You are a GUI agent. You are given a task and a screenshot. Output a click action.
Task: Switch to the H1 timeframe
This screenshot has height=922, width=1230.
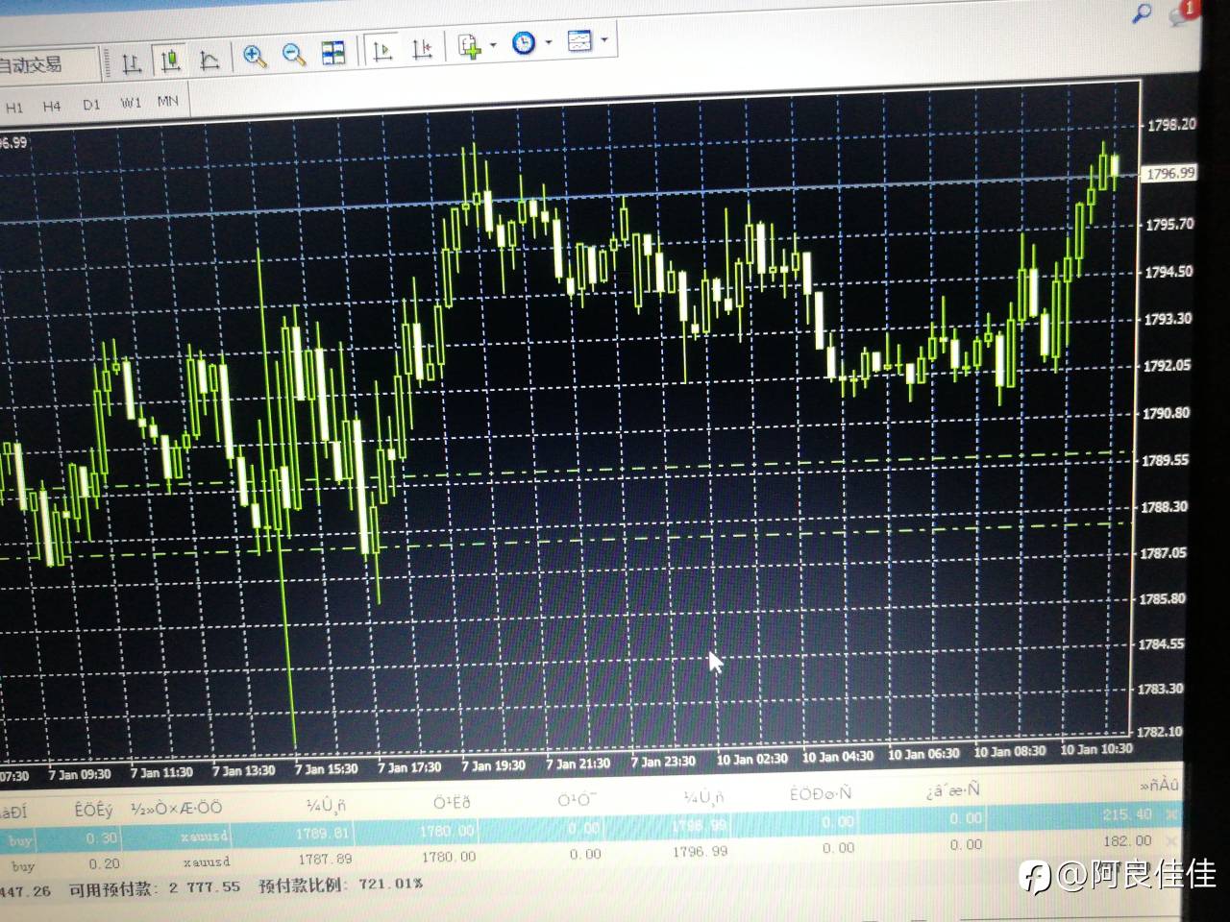tap(14, 108)
